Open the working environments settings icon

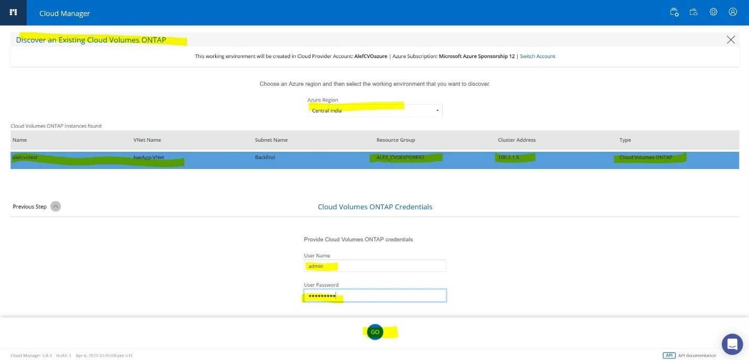(x=674, y=12)
